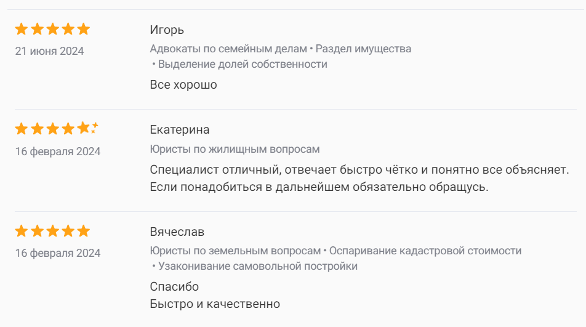Viewport: 586px width, 327px height.
Task: Open reviewer name Игорь
Action: (x=167, y=30)
